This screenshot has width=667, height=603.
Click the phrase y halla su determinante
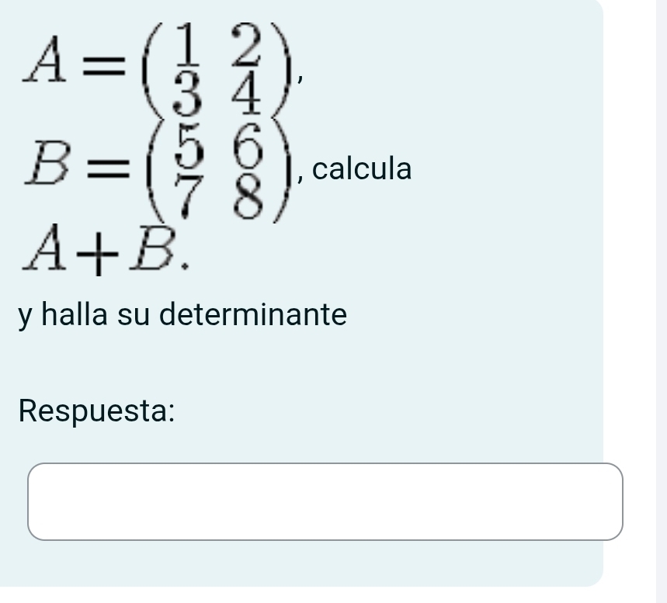click(182, 315)
